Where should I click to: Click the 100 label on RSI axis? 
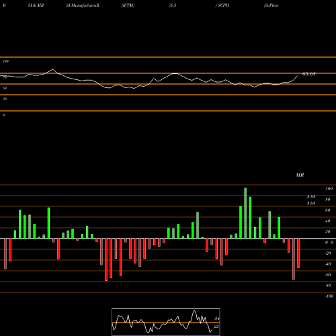click(5, 61)
